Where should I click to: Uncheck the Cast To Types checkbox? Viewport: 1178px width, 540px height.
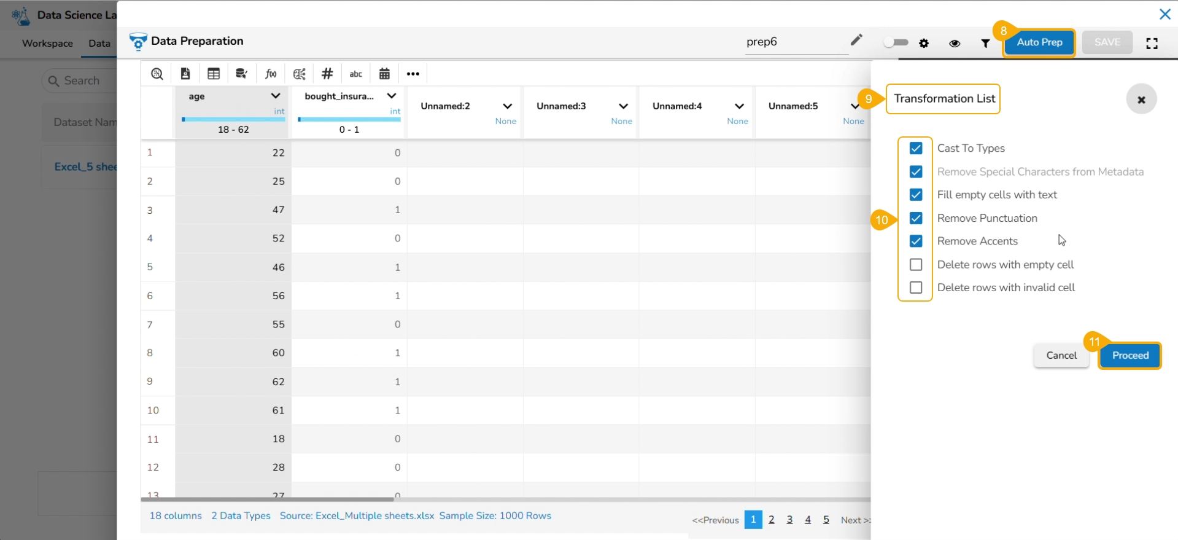click(x=916, y=148)
